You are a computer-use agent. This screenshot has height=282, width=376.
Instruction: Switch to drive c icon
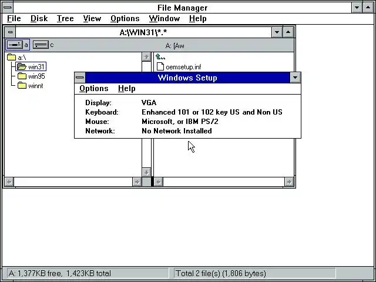(41, 45)
